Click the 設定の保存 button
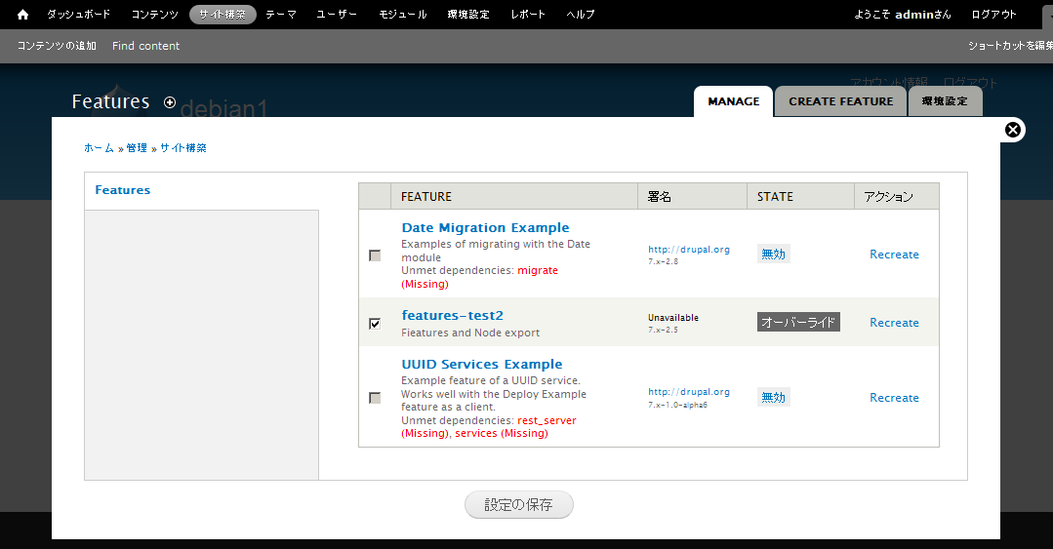1053x549 pixels. [x=519, y=505]
